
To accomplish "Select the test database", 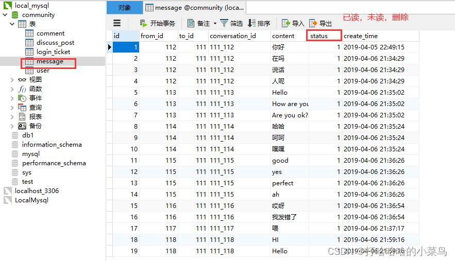I will pyautogui.click(x=27, y=182).
